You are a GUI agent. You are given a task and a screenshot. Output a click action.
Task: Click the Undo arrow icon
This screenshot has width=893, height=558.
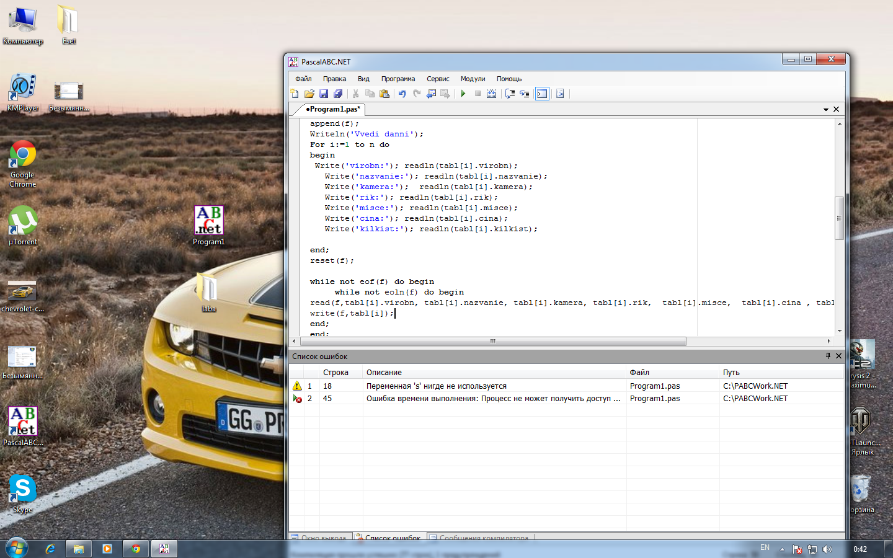pos(402,94)
